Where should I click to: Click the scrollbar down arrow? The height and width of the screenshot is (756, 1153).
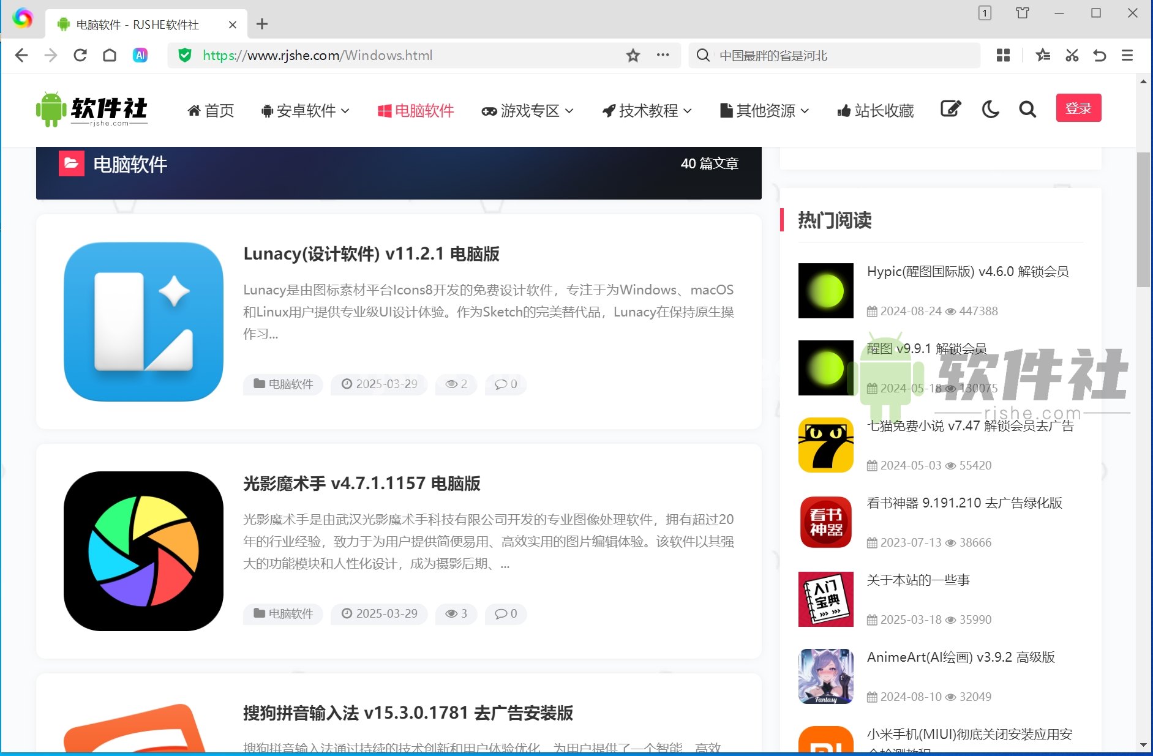tap(1143, 745)
